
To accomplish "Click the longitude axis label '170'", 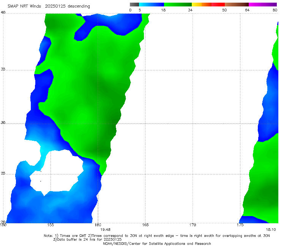I will [x=193, y=225].
